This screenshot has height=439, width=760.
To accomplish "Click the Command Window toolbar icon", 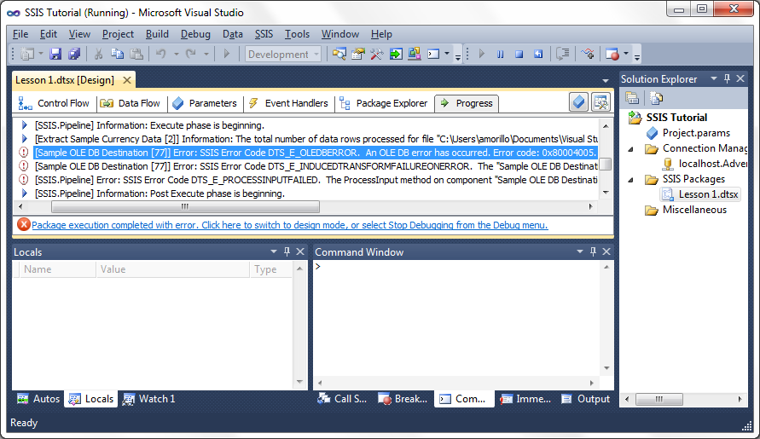I will click(x=433, y=54).
